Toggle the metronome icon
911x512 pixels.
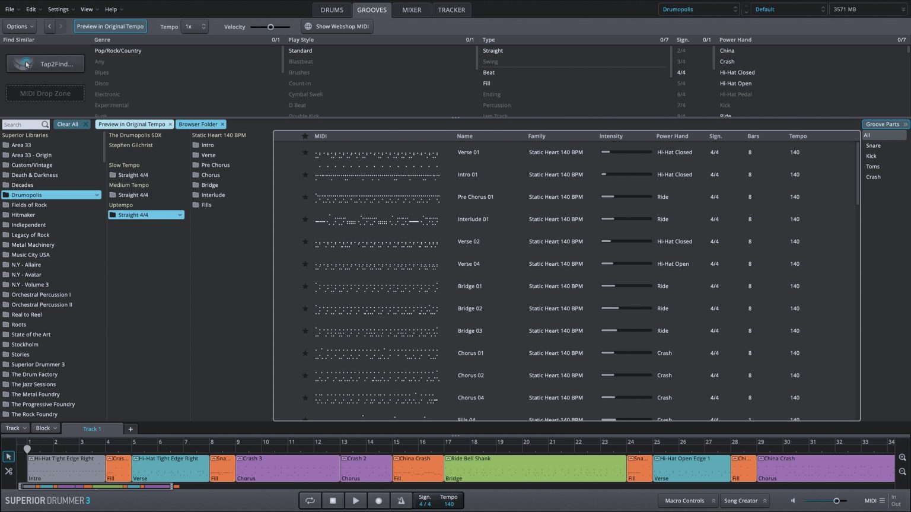pos(401,501)
